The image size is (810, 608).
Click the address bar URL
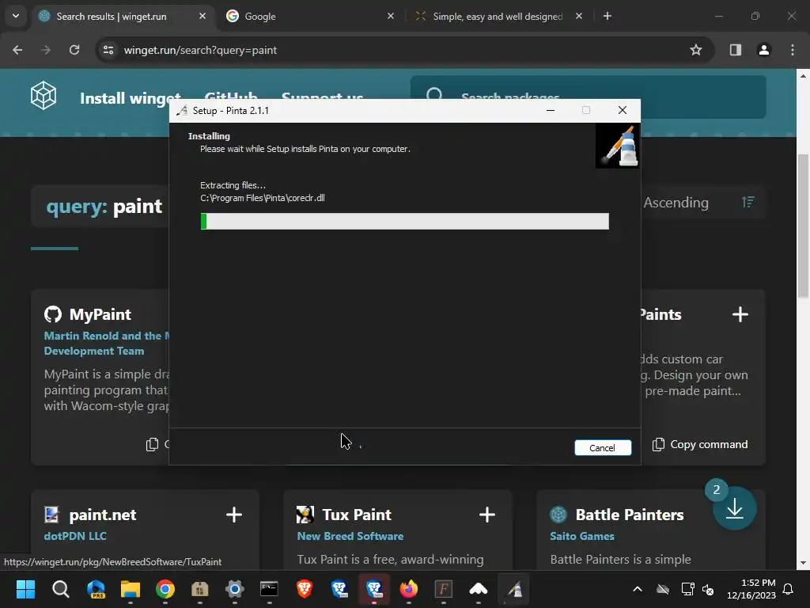[200, 50]
